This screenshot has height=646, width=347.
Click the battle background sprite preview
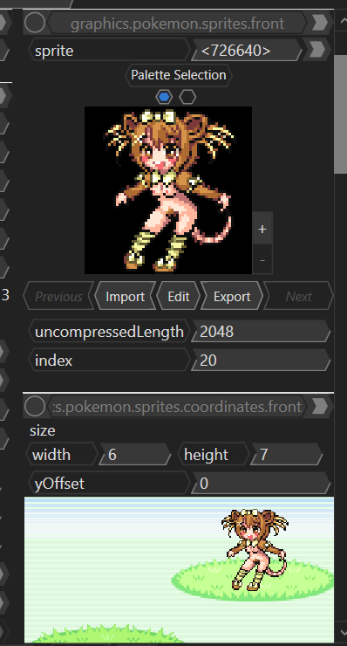click(x=179, y=570)
